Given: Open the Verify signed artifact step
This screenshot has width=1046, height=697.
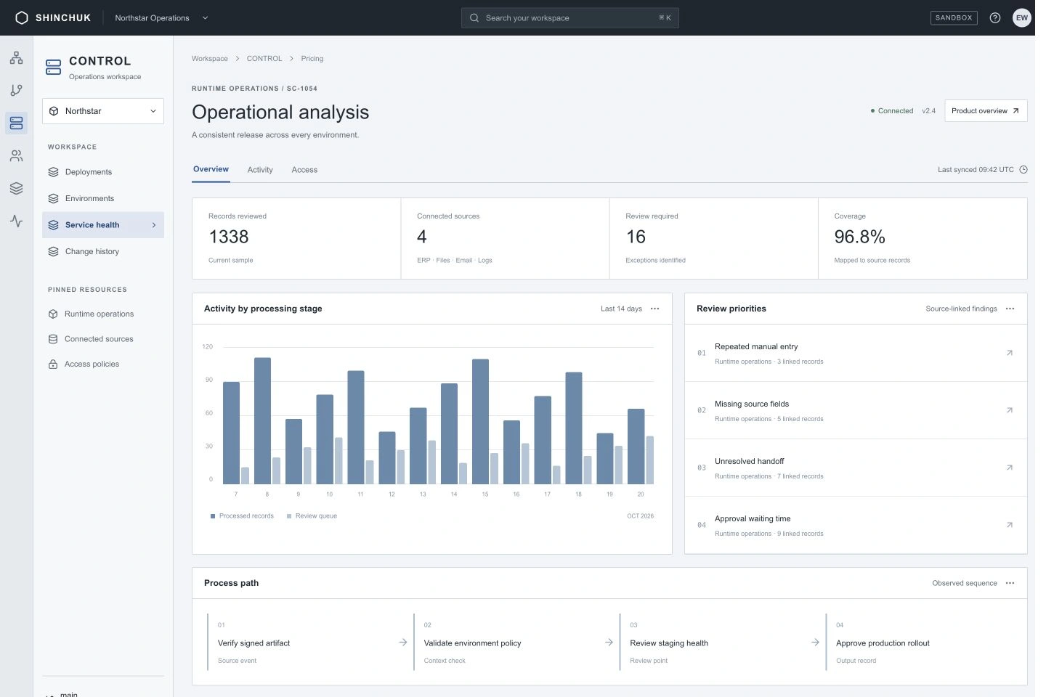Looking at the screenshot, I should pos(308,643).
